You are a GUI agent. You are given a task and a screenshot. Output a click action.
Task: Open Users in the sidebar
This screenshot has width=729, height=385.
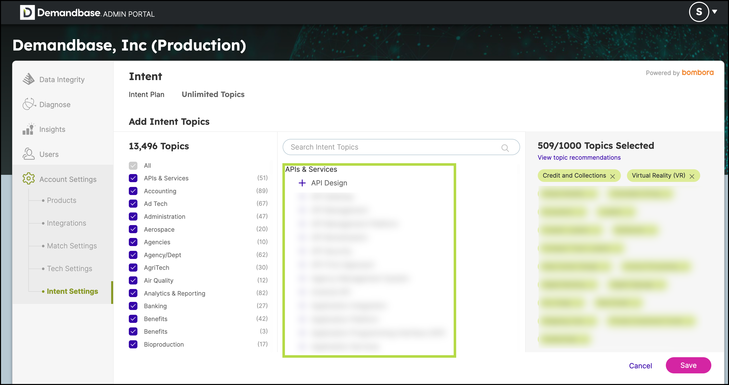[x=49, y=154]
